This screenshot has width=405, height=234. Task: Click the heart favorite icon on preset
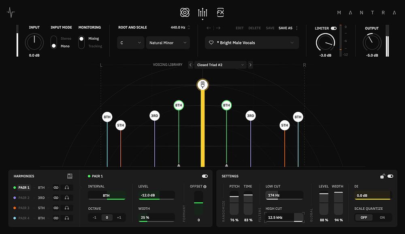point(211,43)
